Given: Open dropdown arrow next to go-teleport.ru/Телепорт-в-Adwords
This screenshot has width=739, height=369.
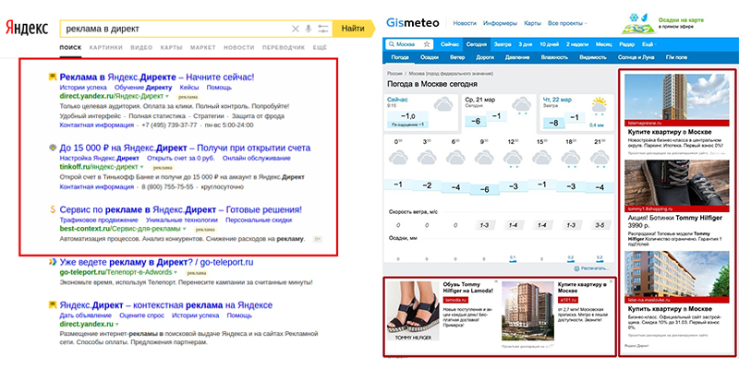Looking at the screenshot, I should pyautogui.click(x=176, y=272).
